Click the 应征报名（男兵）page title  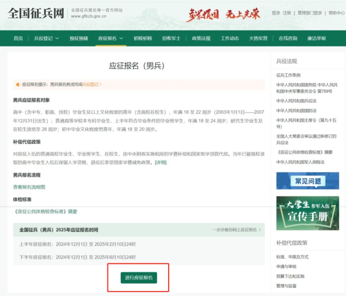click(137, 66)
